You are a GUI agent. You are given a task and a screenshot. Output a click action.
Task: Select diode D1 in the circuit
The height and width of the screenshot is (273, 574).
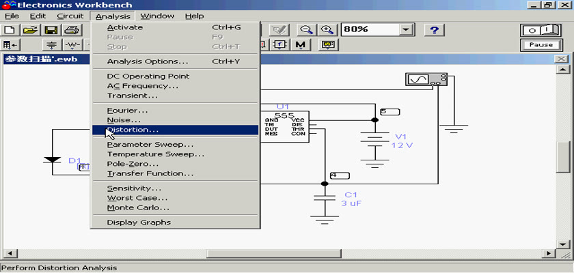[x=52, y=160]
